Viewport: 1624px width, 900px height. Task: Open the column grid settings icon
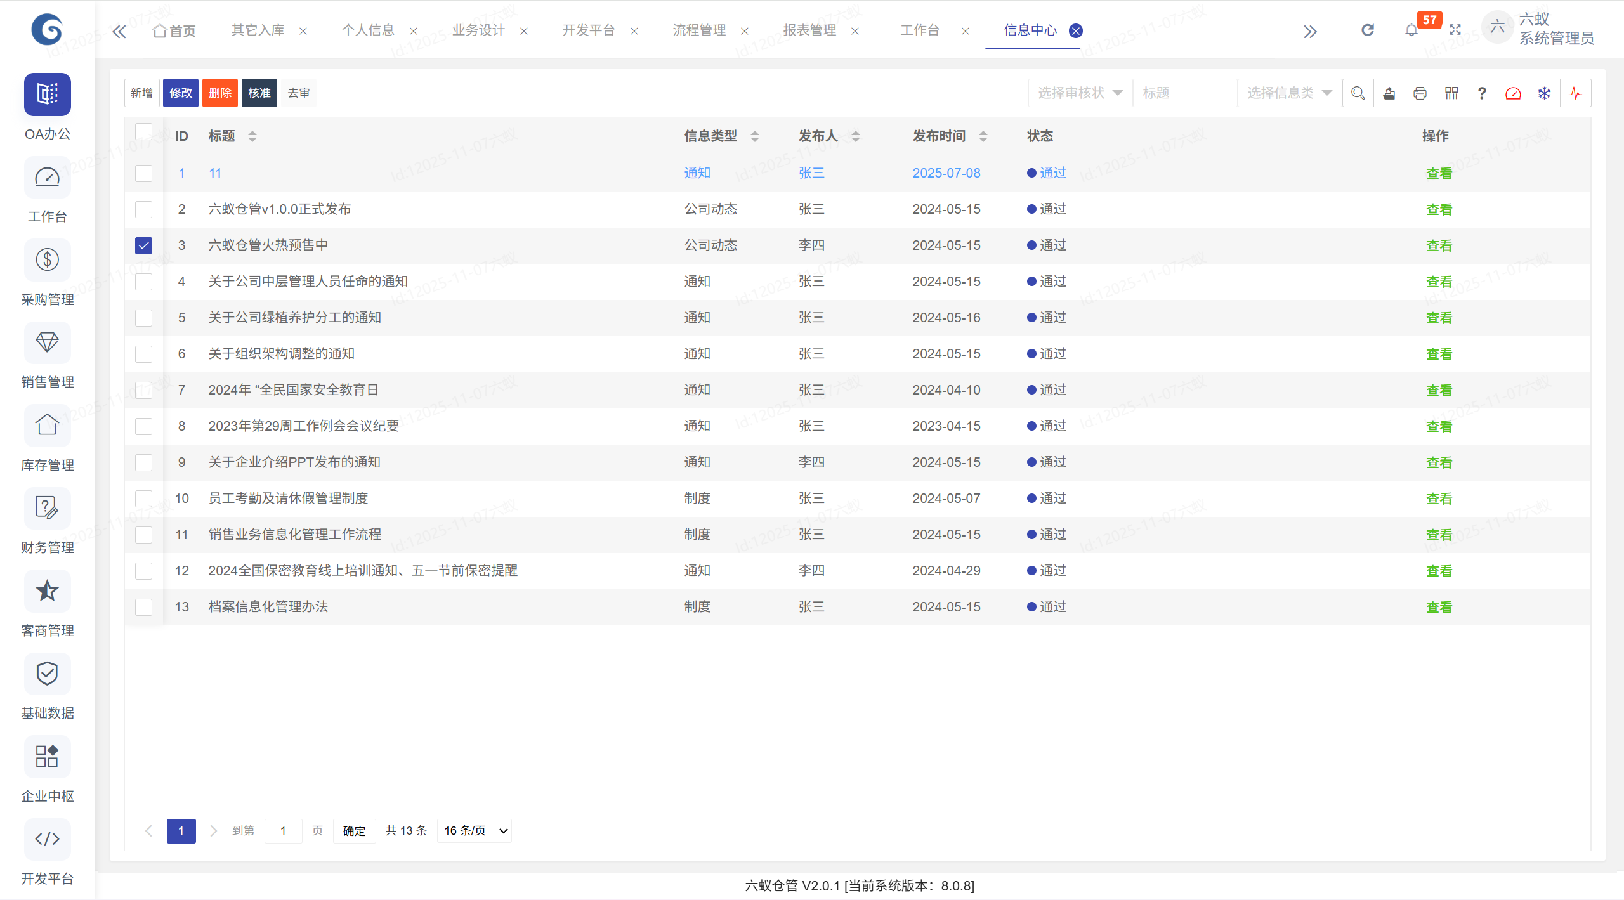1451,93
